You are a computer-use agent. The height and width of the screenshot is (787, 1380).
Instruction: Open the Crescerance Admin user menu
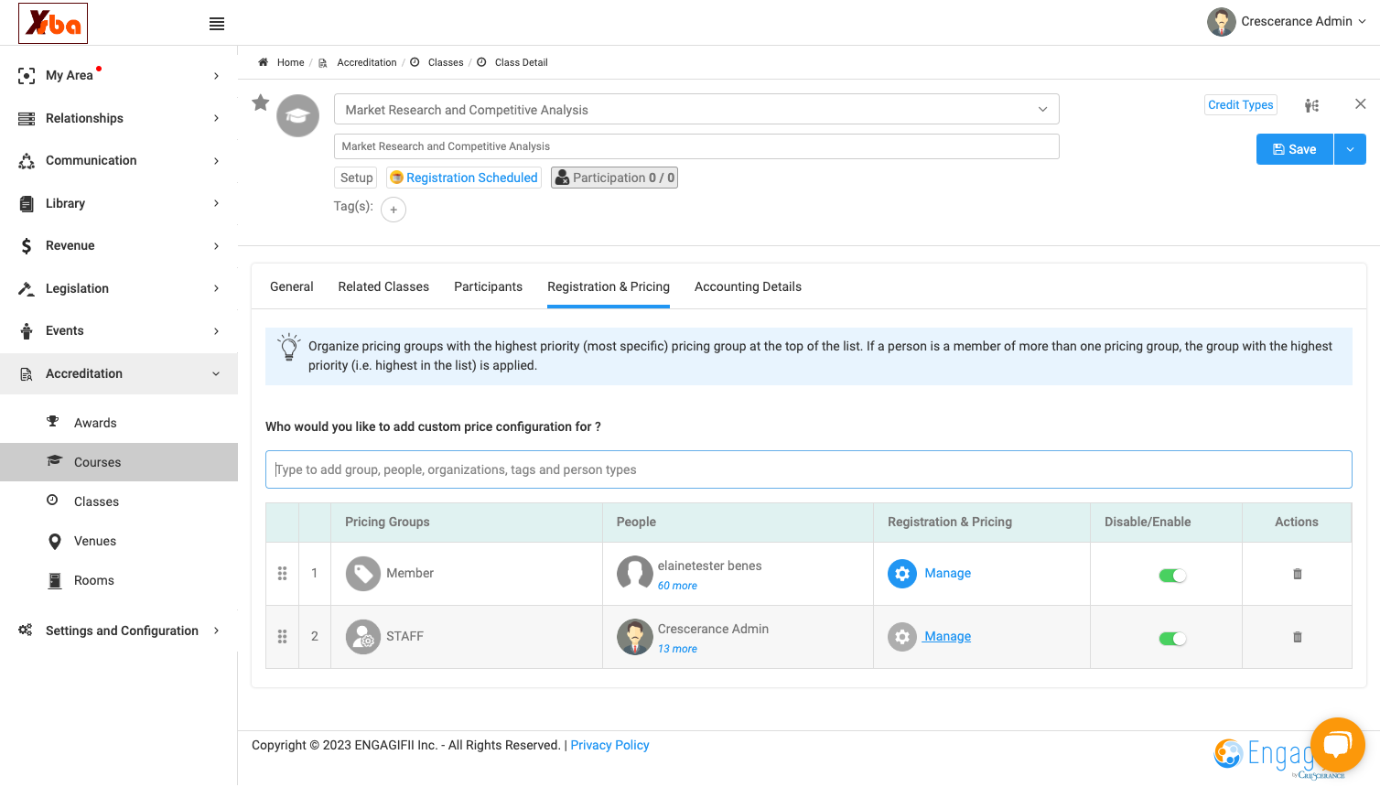pyautogui.click(x=1287, y=22)
